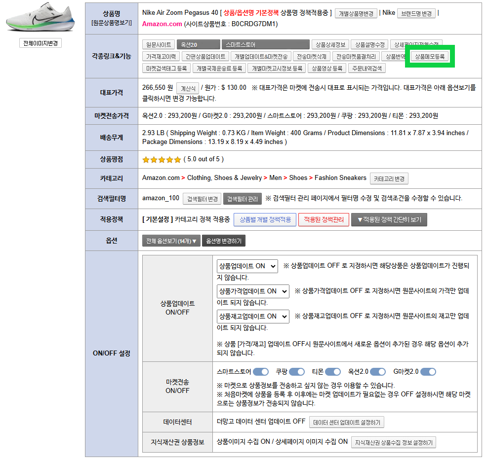
Task: Click the 전체이미지변경 button under the image
Action: (x=41, y=43)
